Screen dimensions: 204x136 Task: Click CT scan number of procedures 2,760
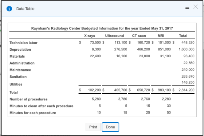(145, 99)
